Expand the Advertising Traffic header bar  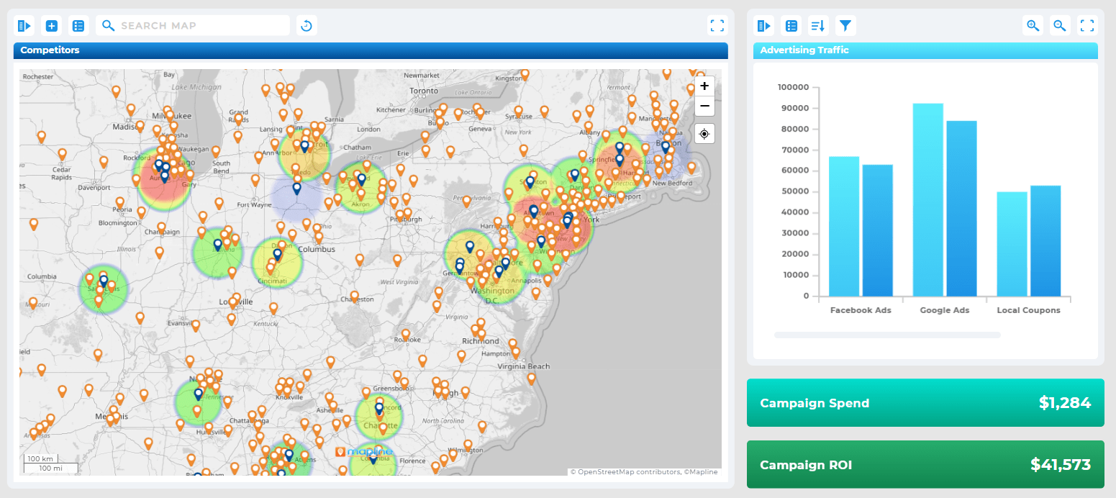point(925,50)
